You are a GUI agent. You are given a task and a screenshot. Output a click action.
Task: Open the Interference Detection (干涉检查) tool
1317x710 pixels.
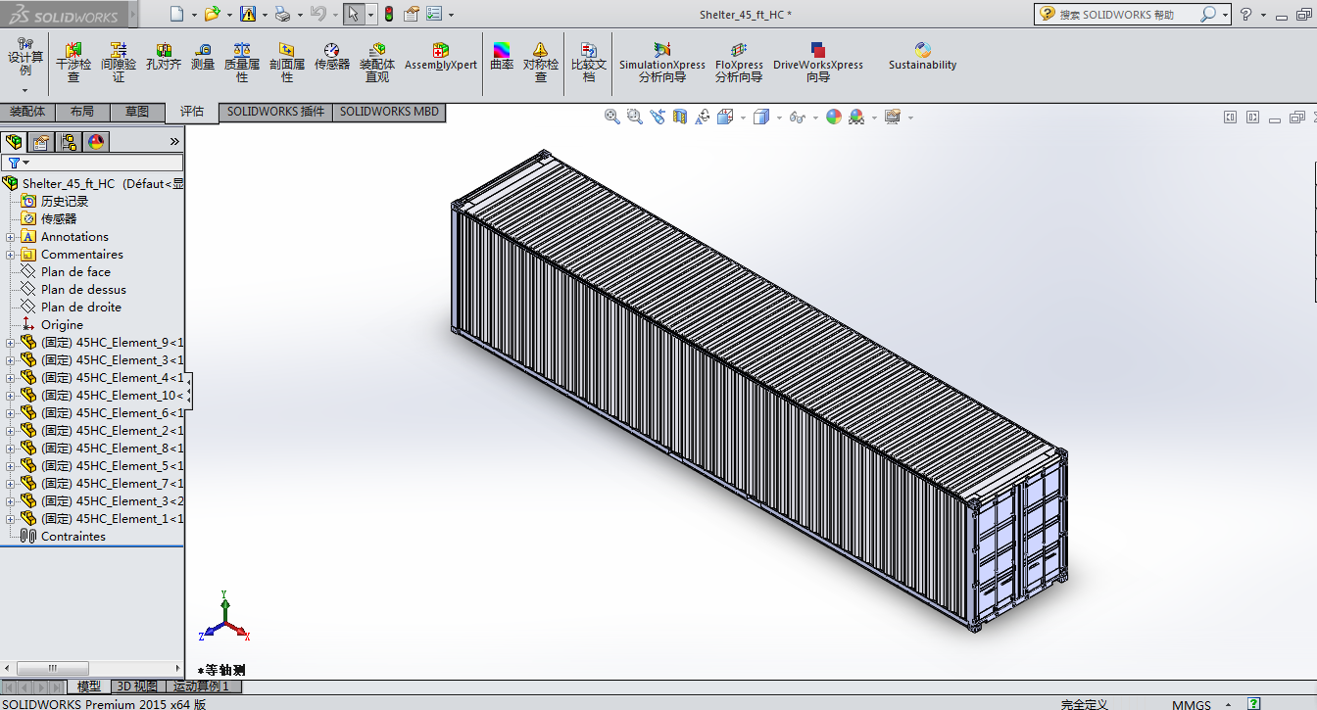pyautogui.click(x=73, y=63)
